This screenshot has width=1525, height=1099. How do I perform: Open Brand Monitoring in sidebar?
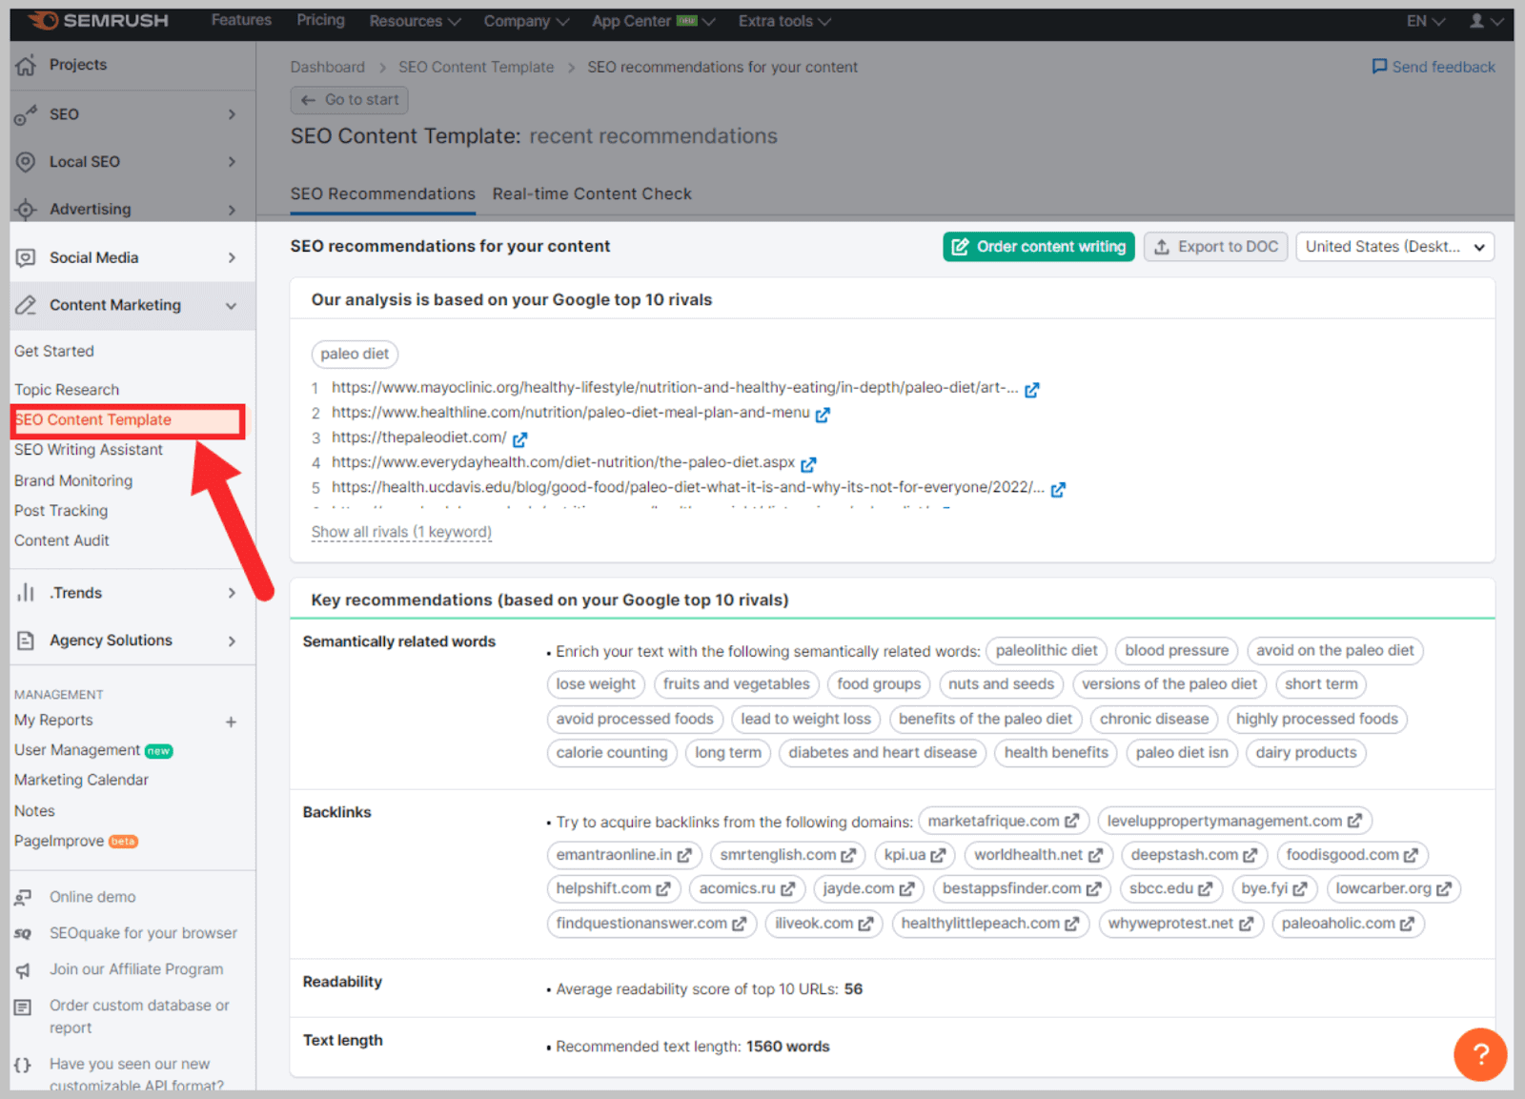click(73, 480)
